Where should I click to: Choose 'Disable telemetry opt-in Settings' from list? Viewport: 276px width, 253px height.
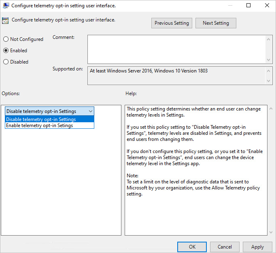50,119
